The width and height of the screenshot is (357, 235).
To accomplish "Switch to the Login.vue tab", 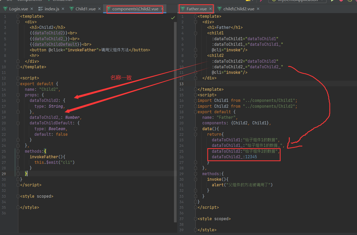I will click(19, 9).
